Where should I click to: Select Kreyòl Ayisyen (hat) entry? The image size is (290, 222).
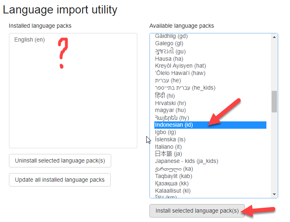coord(180,66)
